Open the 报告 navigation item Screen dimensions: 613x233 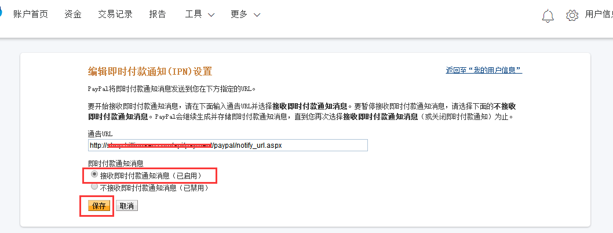pos(158,14)
